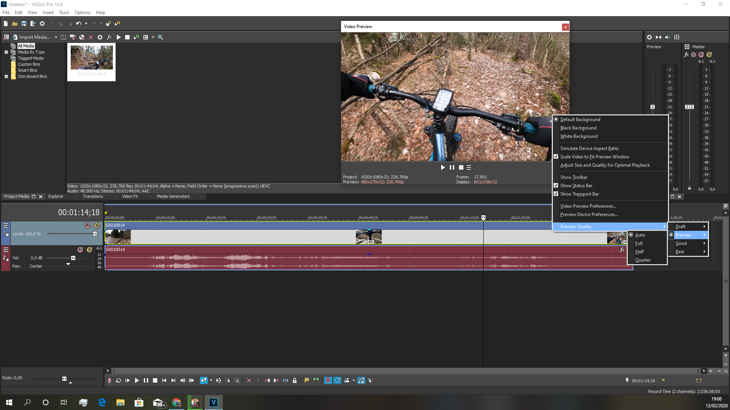This screenshot has height=410, width=730.
Task: Adjust the playback Rate slider
Action: click(65, 378)
